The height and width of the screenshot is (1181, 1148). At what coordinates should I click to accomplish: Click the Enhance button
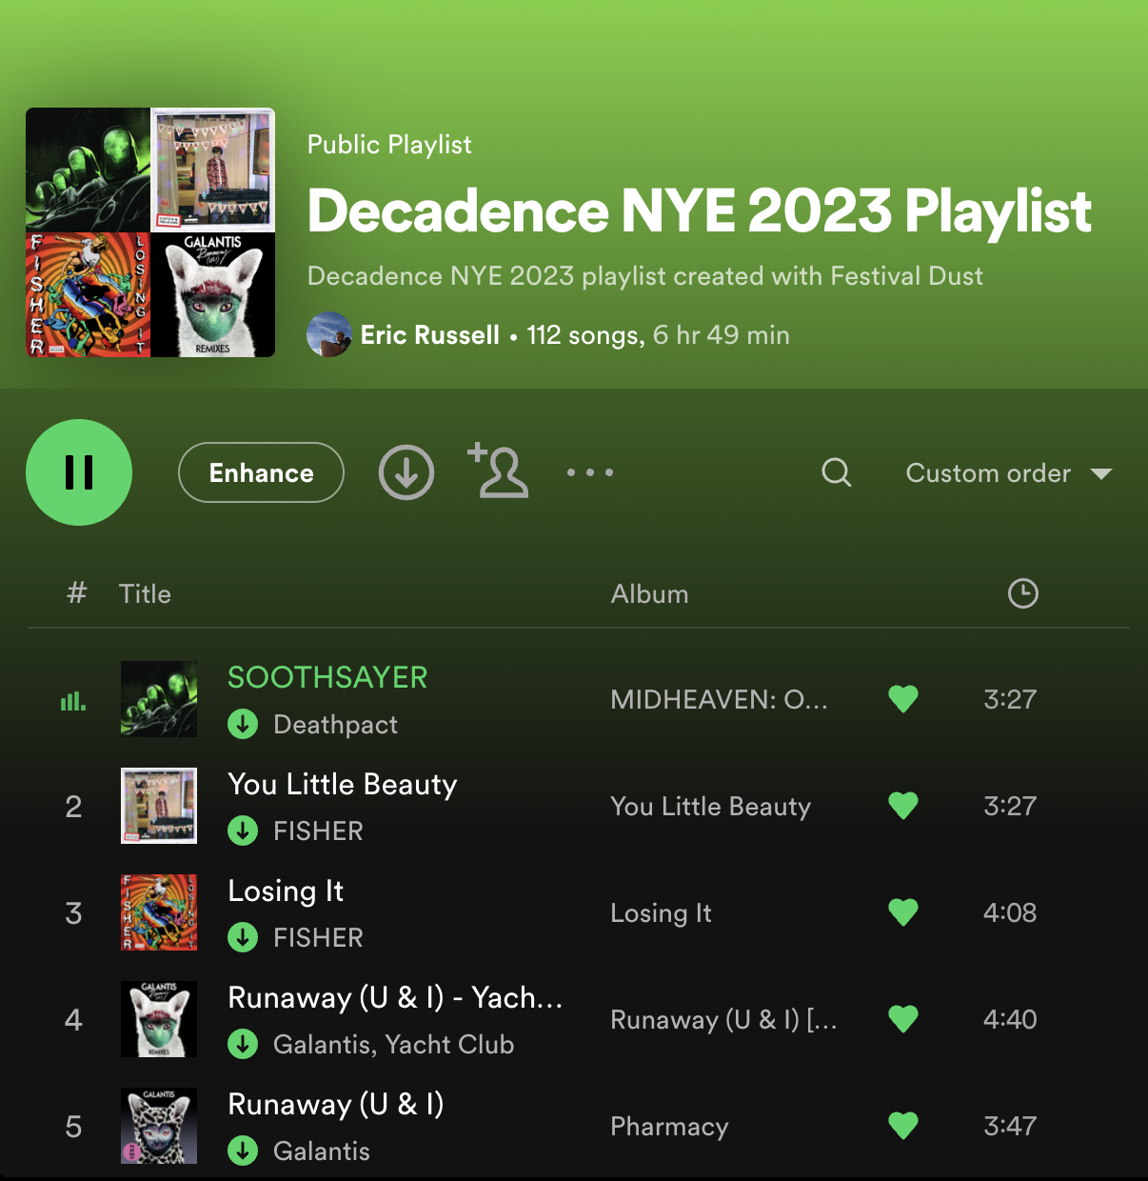pos(261,472)
